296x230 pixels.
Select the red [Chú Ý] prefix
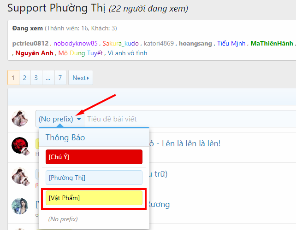click(94, 157)
